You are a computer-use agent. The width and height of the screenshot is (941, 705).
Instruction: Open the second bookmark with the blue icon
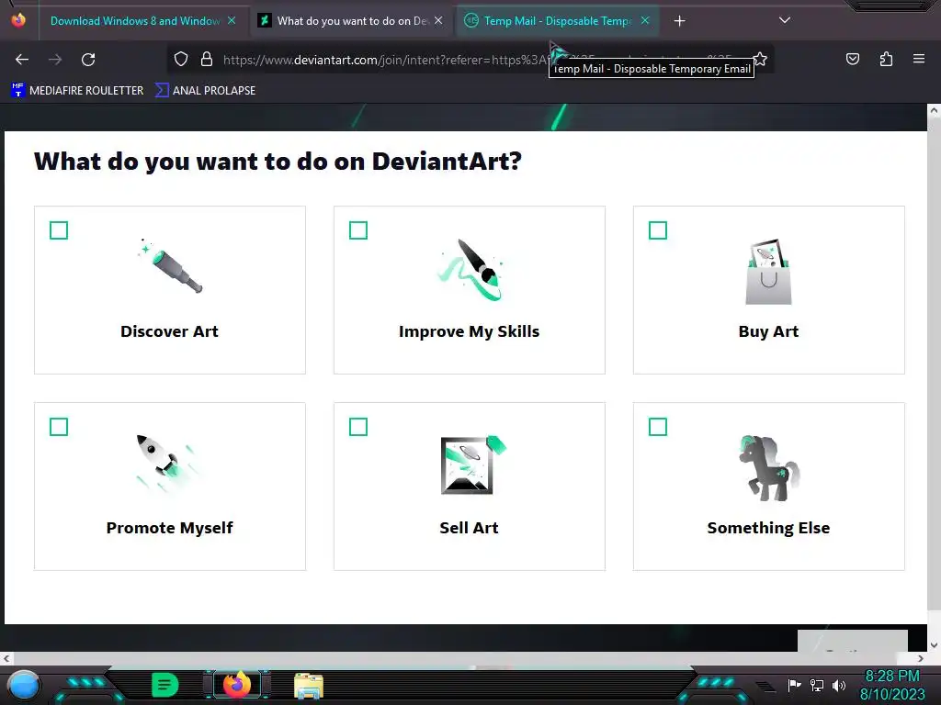(x=205, y=91)
